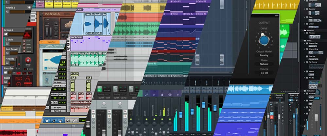Select the pencil tool in bottom toolbar
The width and height of the screenshot is (327, 136).
pos(74,120)
